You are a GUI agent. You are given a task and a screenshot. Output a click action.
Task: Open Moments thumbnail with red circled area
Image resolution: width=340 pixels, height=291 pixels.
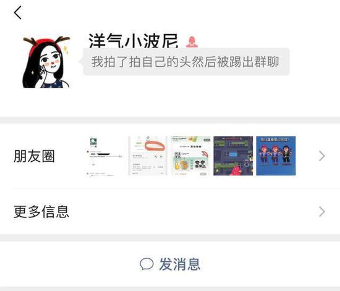click(148, 156)
